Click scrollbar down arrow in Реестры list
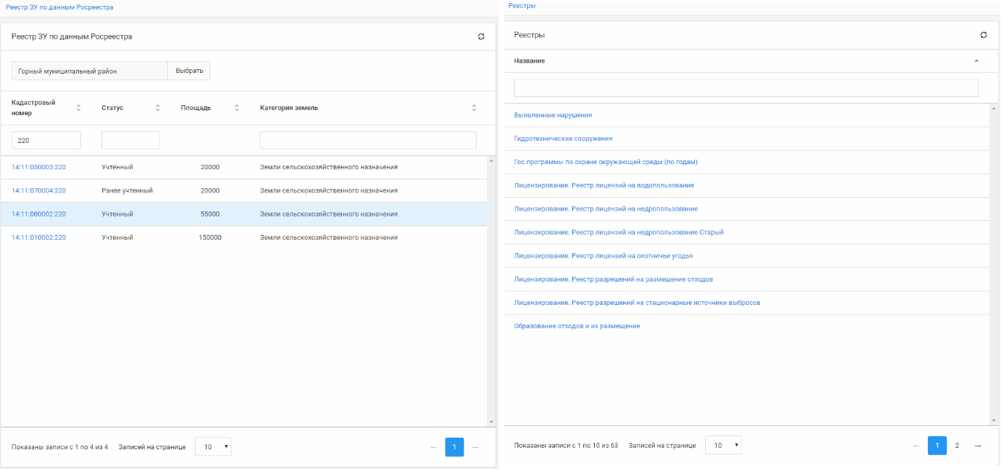The height and width of the screenshot is (469, 1003). (x=993, y=421)
